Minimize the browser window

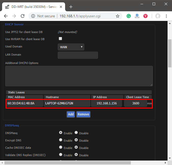tap(142, 4)
